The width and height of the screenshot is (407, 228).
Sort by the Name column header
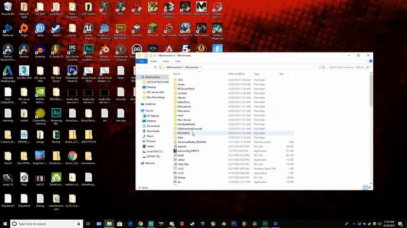click(x=200, y=74)
